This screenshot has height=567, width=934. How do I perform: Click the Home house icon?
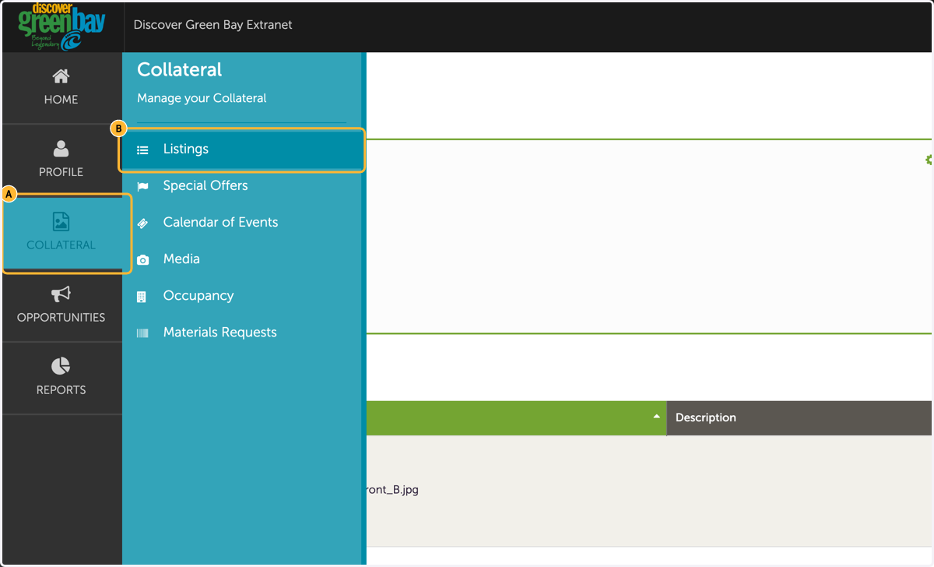61,76
